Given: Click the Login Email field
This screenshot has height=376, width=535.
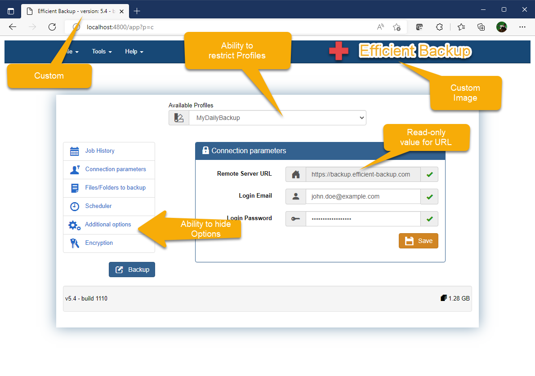Looking at the screenshot, I should (x=363, y=196).
